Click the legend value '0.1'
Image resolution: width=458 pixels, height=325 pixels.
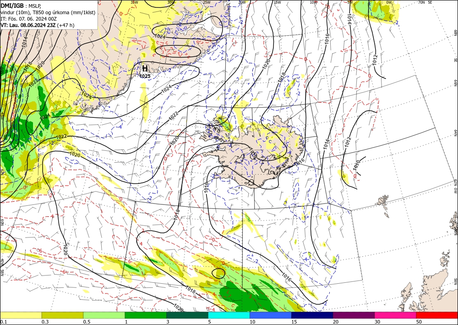[x=3, y=322]
